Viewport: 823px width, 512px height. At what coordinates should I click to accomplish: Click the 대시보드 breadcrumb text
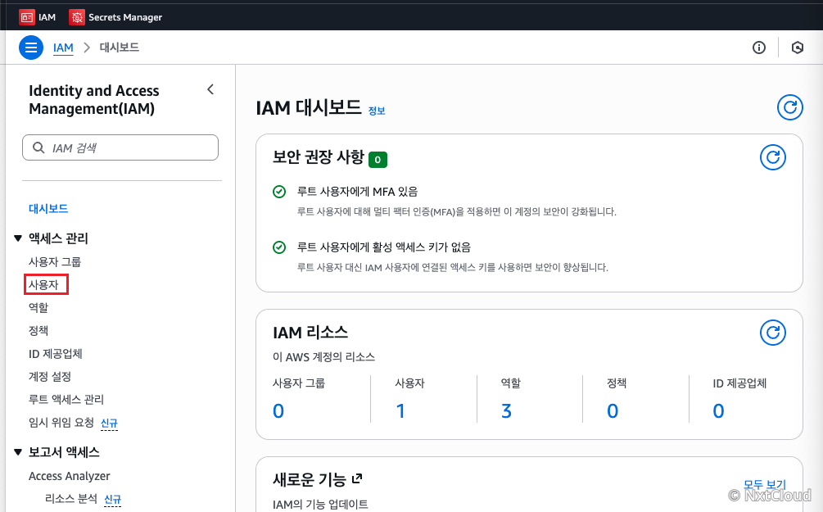(120, 48)
